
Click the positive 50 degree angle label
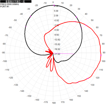point(92,20)
